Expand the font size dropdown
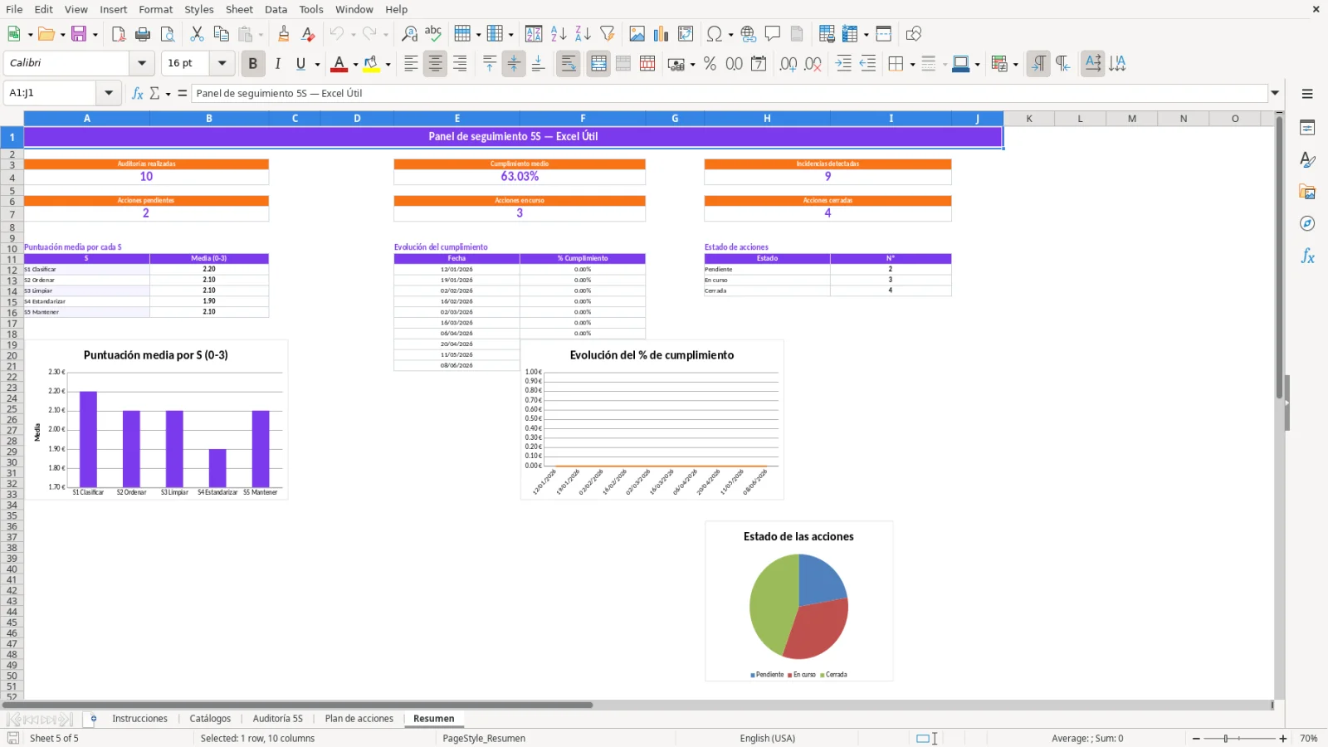Screen dimensions: 1328x747 (222, 63)
